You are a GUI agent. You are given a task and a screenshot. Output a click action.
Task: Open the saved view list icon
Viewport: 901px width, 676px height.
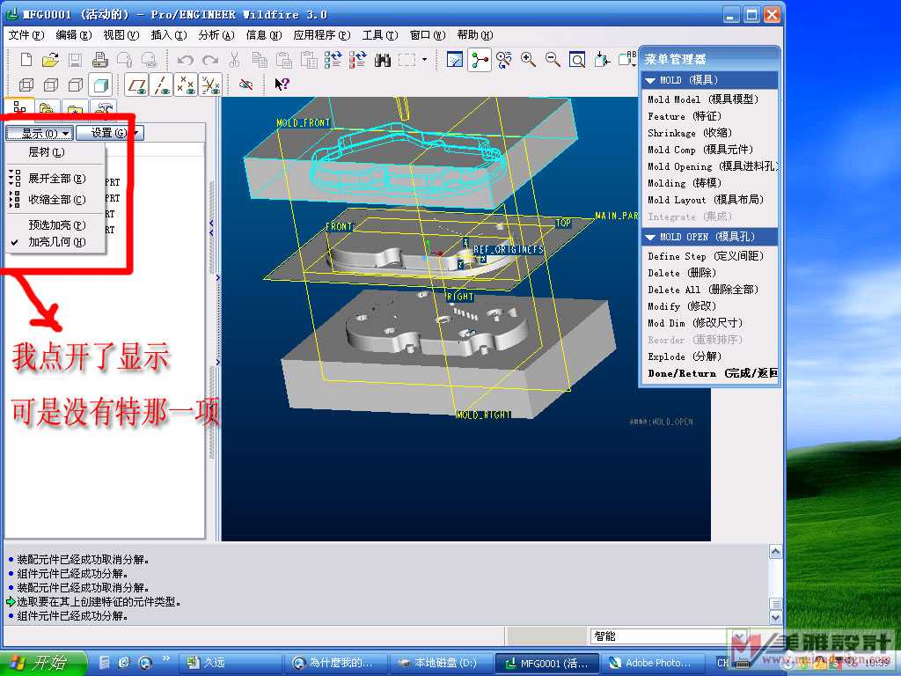[626, 60]
